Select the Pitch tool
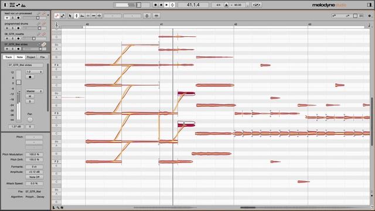This screenshot has height=211, width=375. [x=76, y=16]
